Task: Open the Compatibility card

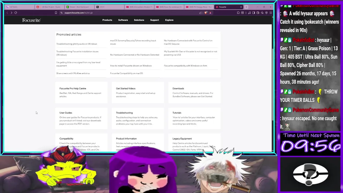Action: pos(81,143)
